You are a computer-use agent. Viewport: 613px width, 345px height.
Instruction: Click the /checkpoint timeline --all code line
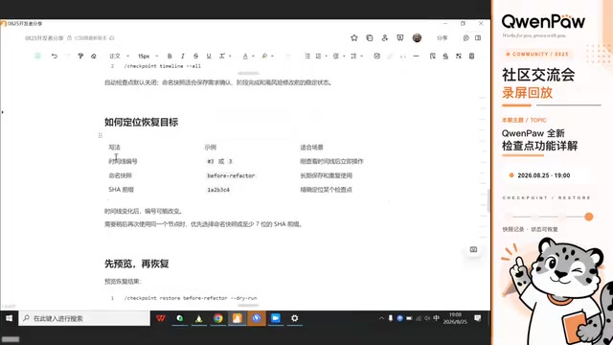pyautogui.click(x=162, y=66)
